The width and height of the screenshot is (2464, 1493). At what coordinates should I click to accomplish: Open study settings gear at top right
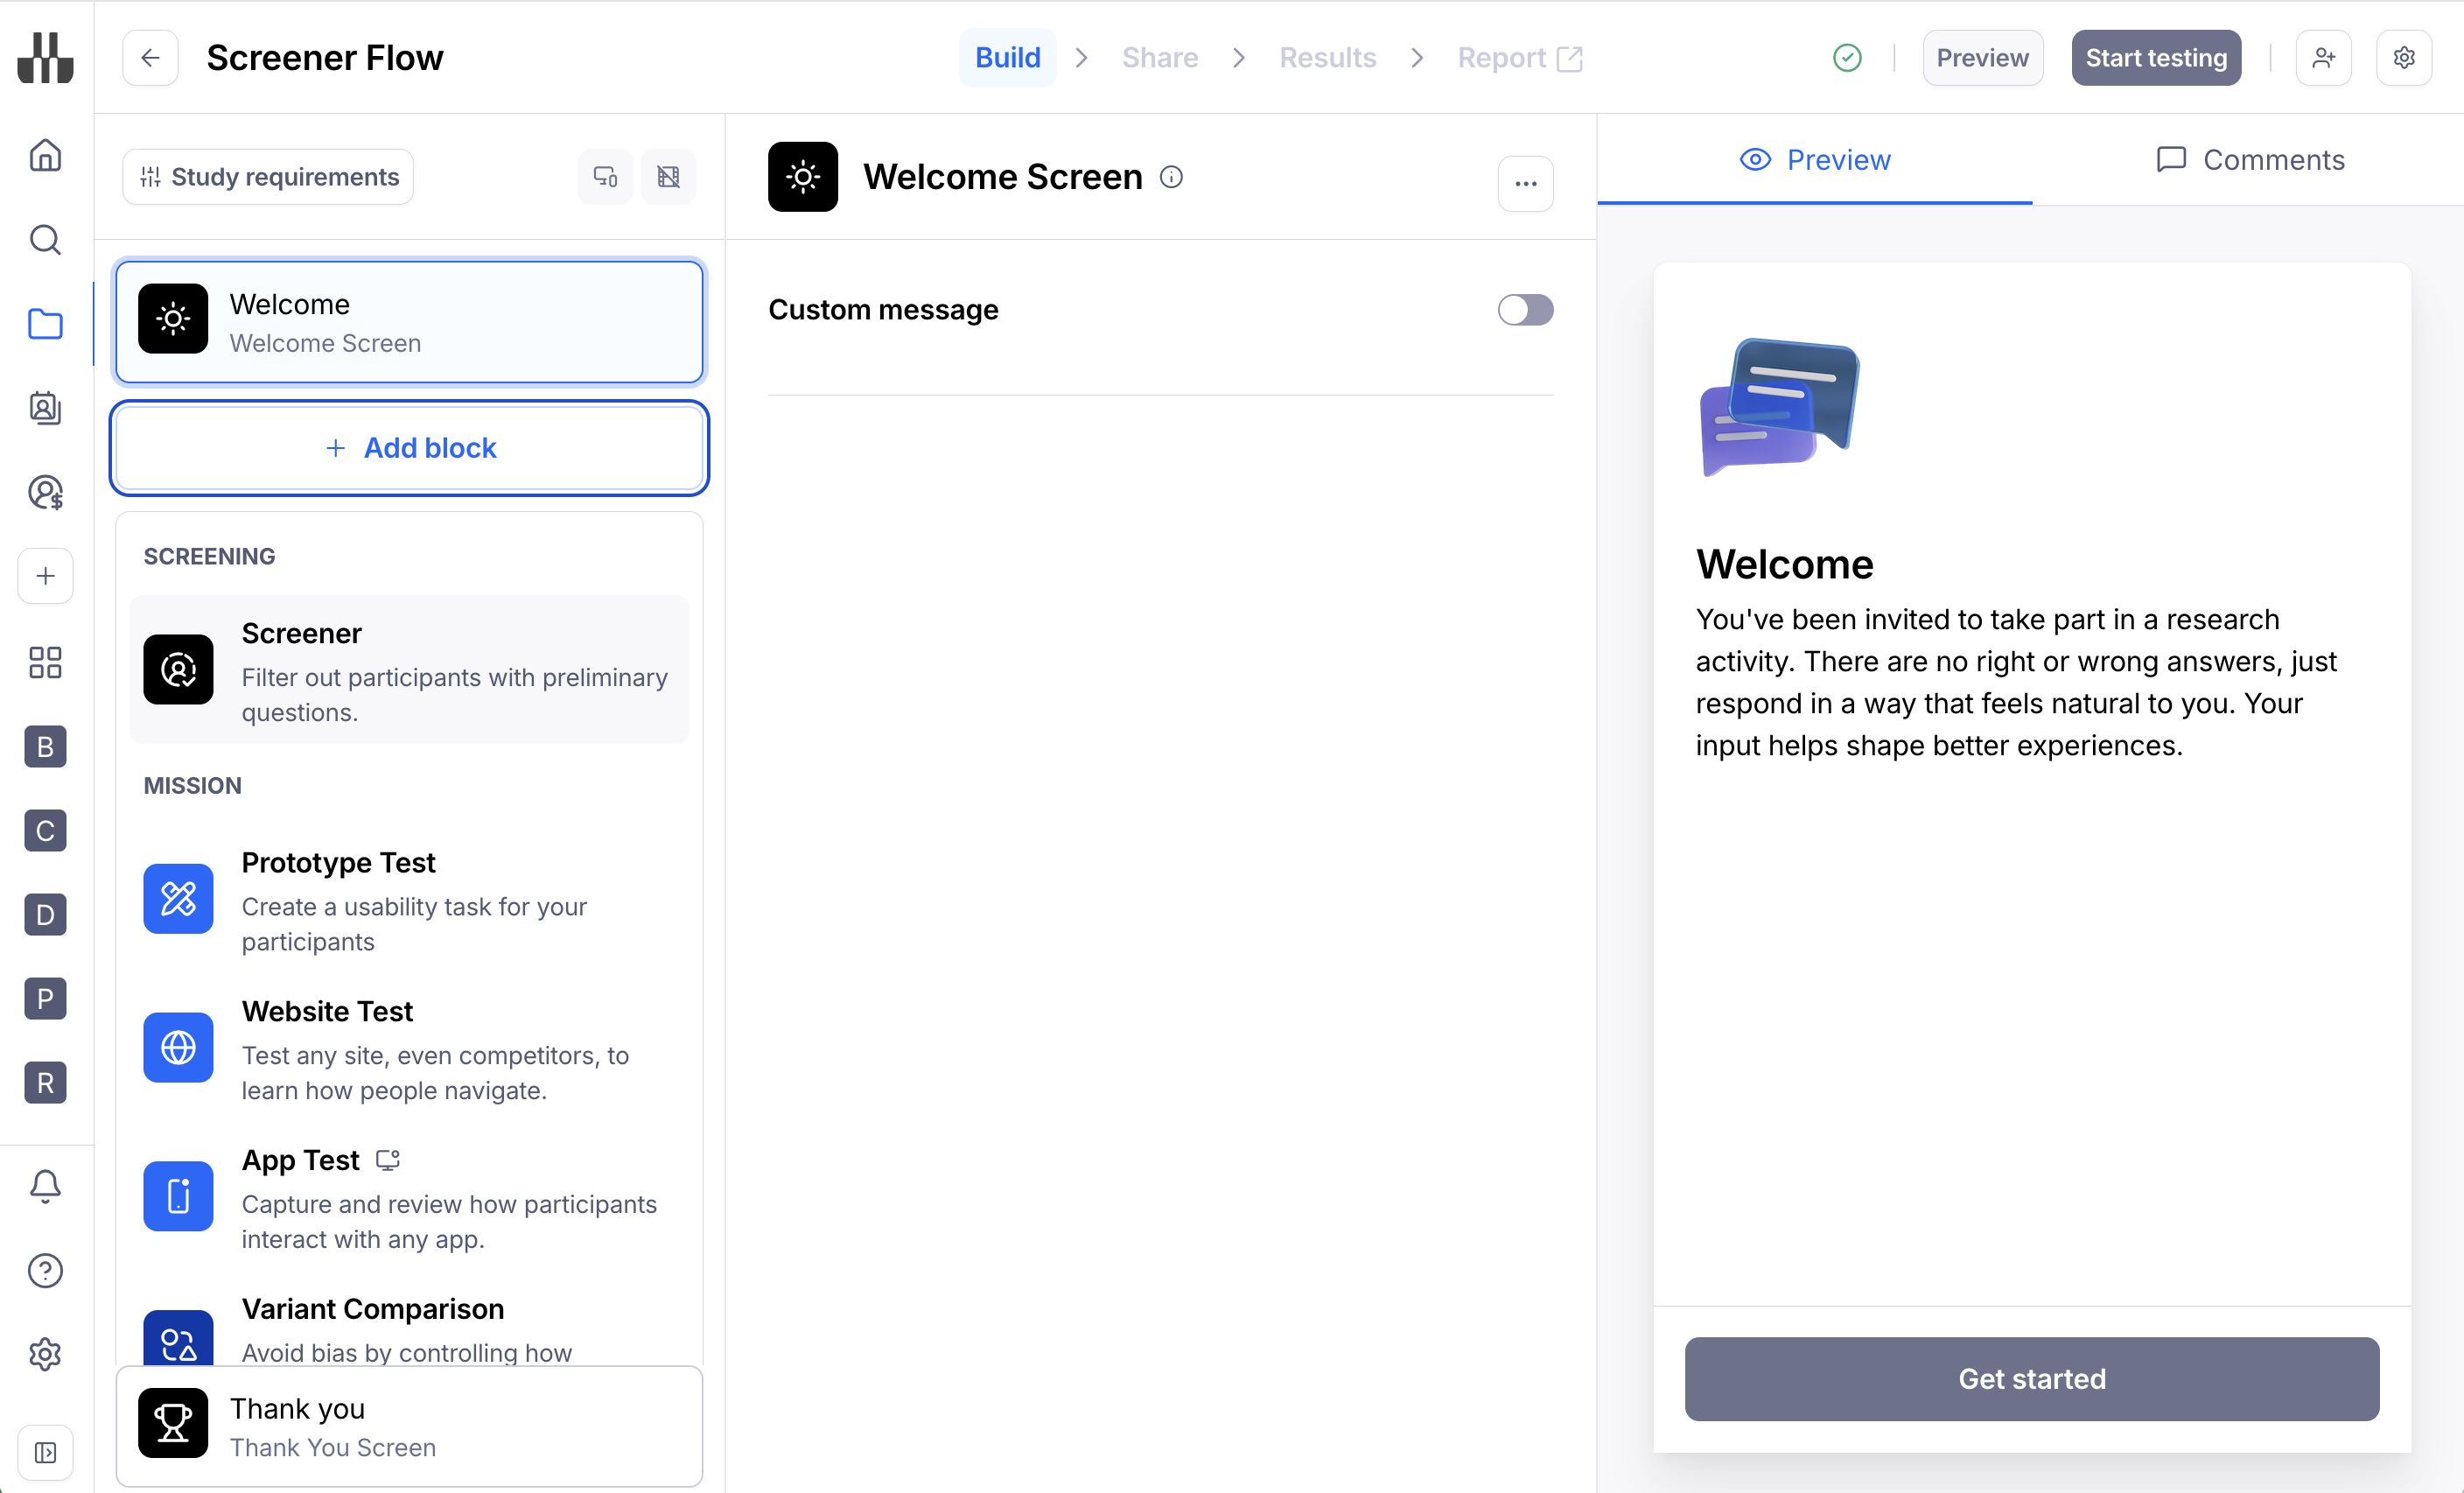point(2404,58)
